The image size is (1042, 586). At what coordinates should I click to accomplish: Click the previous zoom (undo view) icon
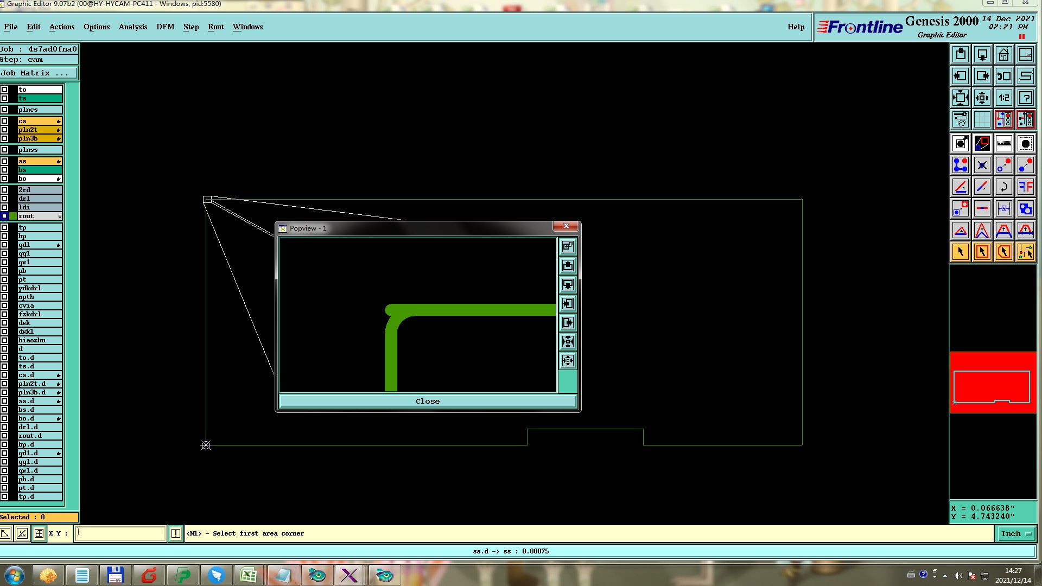click(x=1004, y=76)
